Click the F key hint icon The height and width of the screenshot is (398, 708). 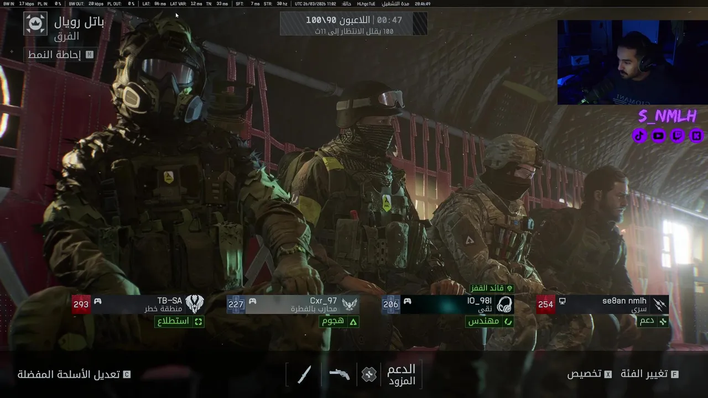click(674, 374)
